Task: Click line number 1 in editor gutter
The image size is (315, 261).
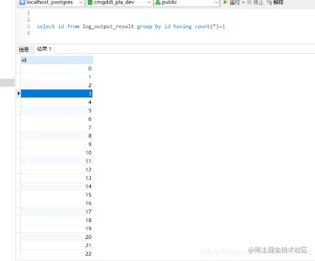Action: pos(28,13)
